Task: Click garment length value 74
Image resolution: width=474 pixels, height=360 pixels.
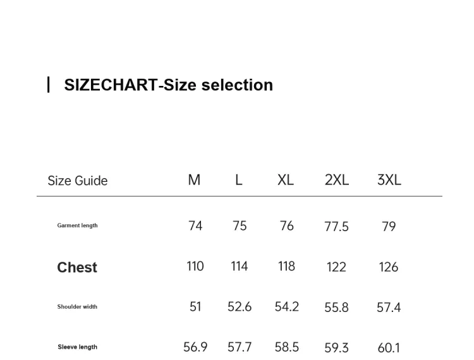Action: point(195,226)
